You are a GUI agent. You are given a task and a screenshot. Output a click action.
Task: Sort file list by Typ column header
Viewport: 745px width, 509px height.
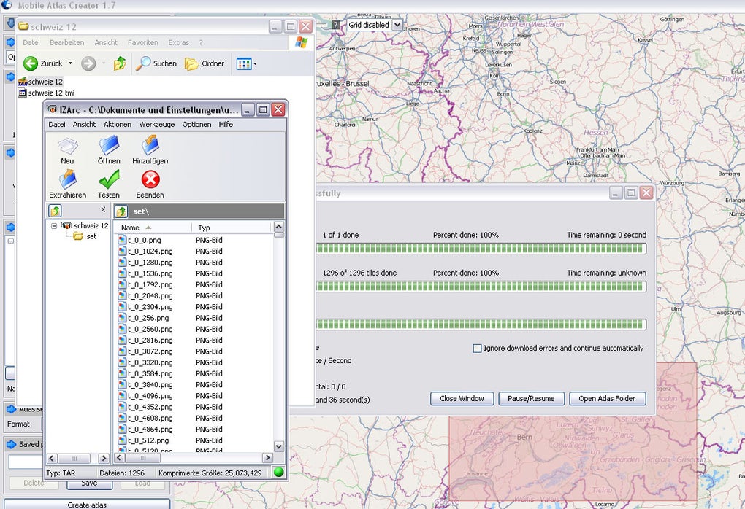(205, 228)
